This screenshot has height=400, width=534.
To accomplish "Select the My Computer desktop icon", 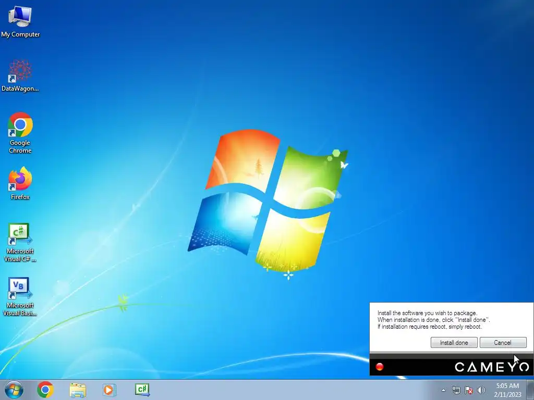I will (x=20, y=21).
